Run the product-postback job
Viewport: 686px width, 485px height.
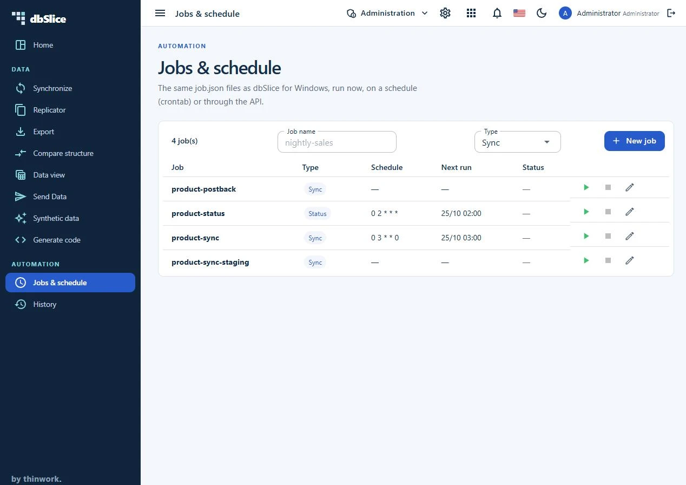pos(586,187)
